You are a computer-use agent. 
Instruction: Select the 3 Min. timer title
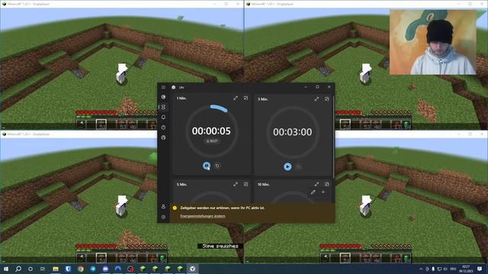tap(263, 99)
